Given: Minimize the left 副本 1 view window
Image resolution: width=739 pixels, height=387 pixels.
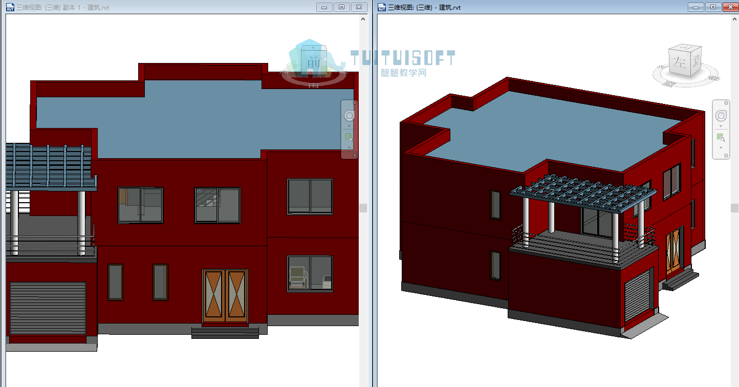Looking at the screenshot, I should pos(324,7).
